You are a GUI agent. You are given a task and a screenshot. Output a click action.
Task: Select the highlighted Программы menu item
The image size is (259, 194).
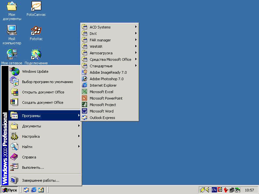point(45,116)
